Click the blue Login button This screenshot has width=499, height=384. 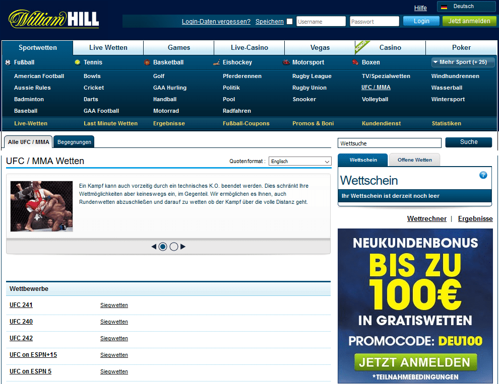pos(421,21)
